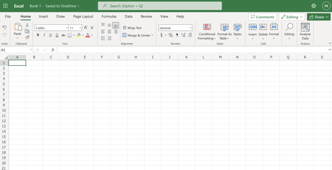The image size is (332, 170).
Task: Open the Format As Table menu
Action: tap(224, 32)
